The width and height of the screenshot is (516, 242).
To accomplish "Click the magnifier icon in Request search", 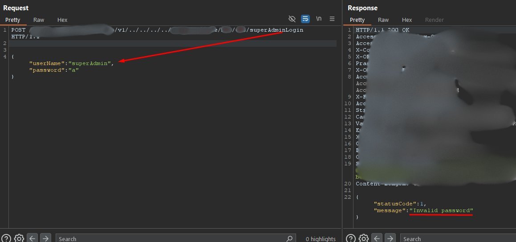I will (x=289, y=238).
